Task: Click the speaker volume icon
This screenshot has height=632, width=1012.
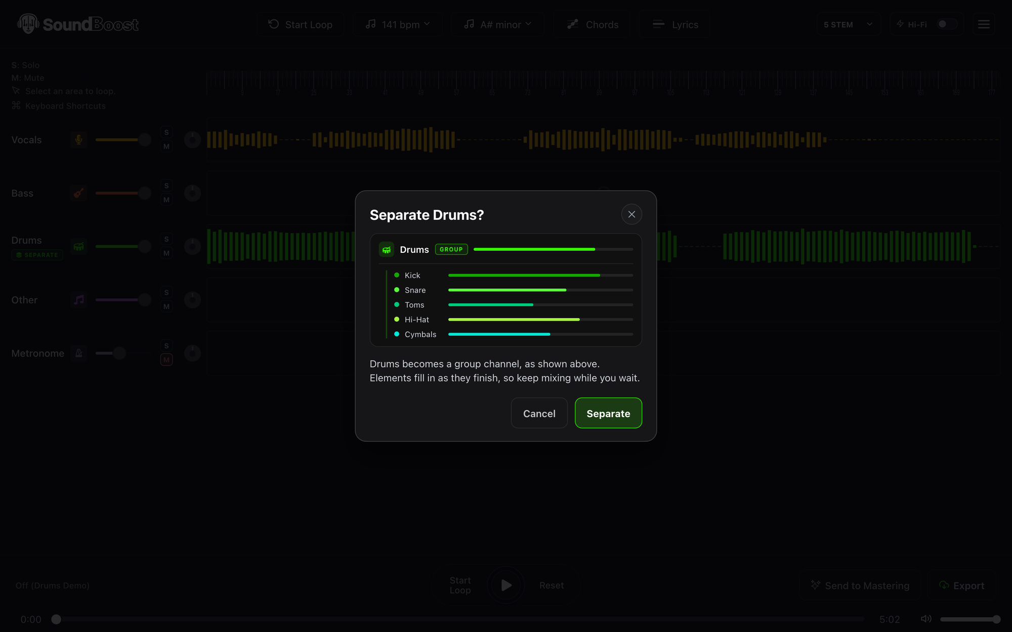Action: pyautogui.click(x=926, y=619)
